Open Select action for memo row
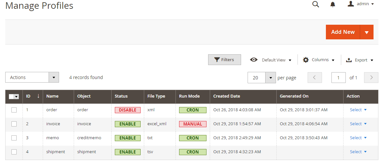Screen dimensions: 382x161 click(x=358, y=138)
